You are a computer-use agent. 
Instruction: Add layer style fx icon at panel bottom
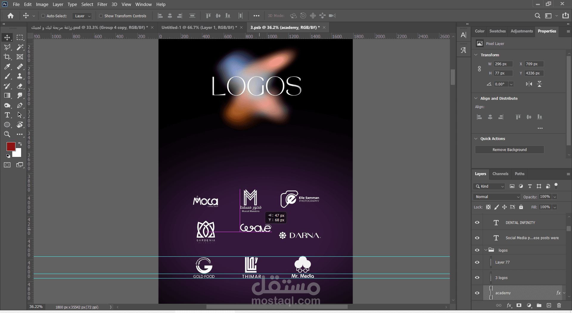point(509,305)
